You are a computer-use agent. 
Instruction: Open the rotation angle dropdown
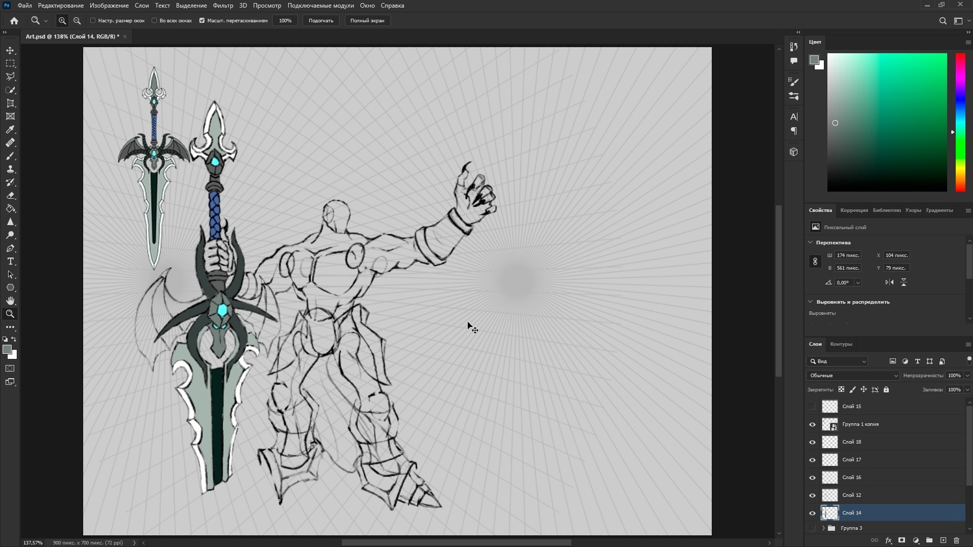click(x=858, y=283)
